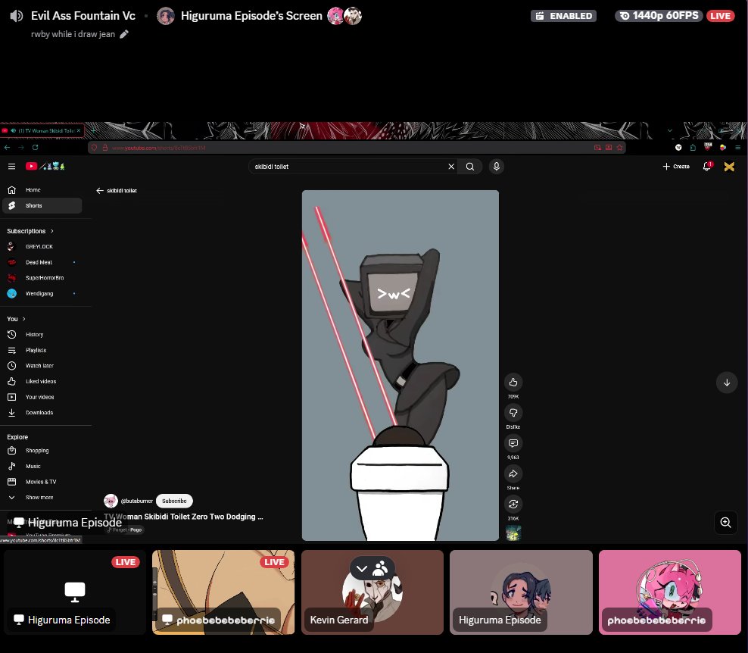
Task: Open Home in sidebar
Action: tap(42, 190)
